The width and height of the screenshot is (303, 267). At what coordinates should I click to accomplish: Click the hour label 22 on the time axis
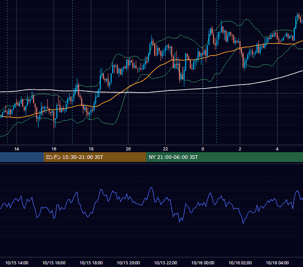[x=165, y=149]
